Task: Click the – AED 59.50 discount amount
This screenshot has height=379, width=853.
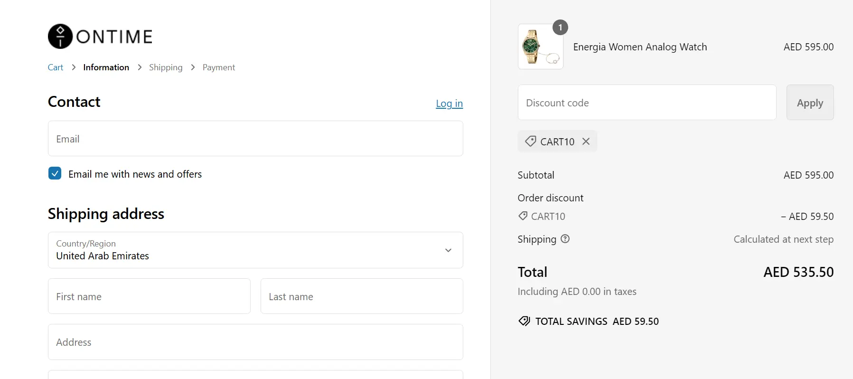Action: click(x=807, y=217)
